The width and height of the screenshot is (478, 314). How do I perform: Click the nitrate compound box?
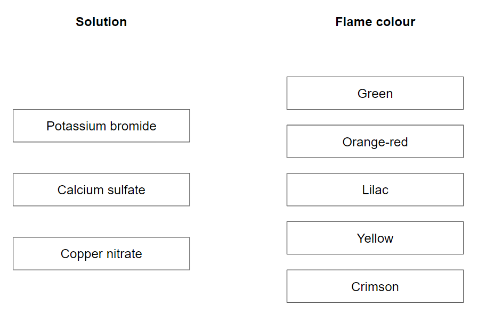click(101, 254)
